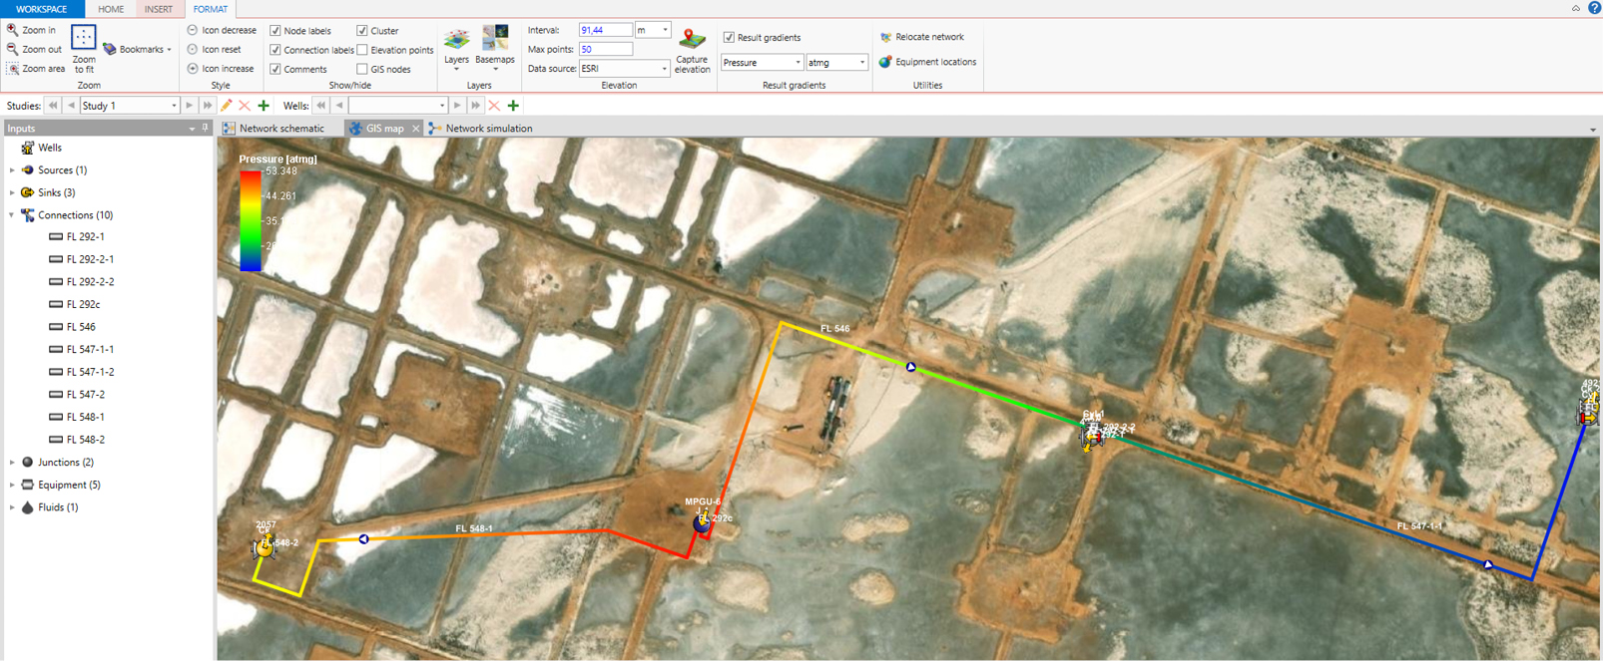Click the Interval value input field
Viewport: 1603px width, 661px height.
tap(605, 31)
